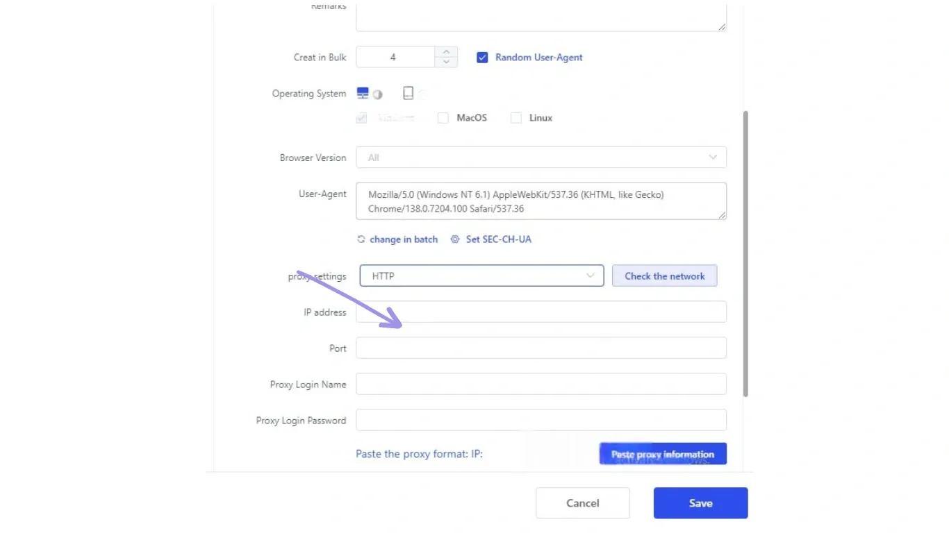The height and width of the screenshot is (533, 949).
Task: Click the refresh icon beside change in batch
Action: pos(361,239)
